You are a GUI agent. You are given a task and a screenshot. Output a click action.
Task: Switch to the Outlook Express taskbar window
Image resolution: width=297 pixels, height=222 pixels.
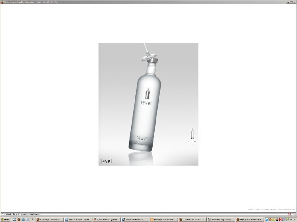point(78,220)
